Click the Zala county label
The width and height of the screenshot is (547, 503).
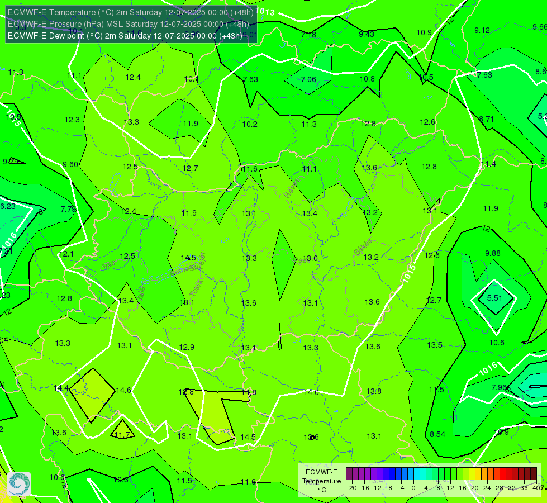(x=141, y=293)
